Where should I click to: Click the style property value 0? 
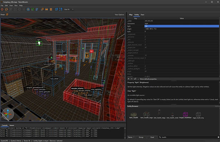click(x=181, y=32)
